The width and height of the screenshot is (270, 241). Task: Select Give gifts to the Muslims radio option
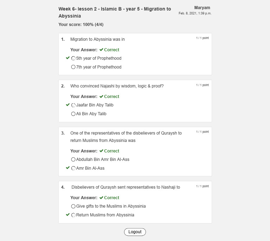[x=73, y=206]
